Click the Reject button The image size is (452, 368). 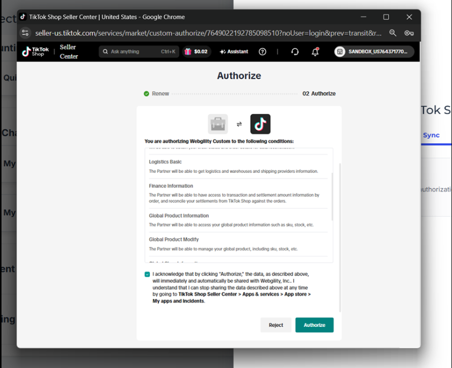click(276, 325)
